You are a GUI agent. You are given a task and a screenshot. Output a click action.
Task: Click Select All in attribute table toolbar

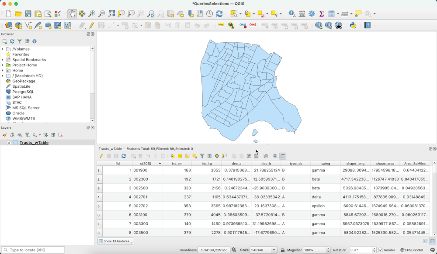tap(180, 156)
